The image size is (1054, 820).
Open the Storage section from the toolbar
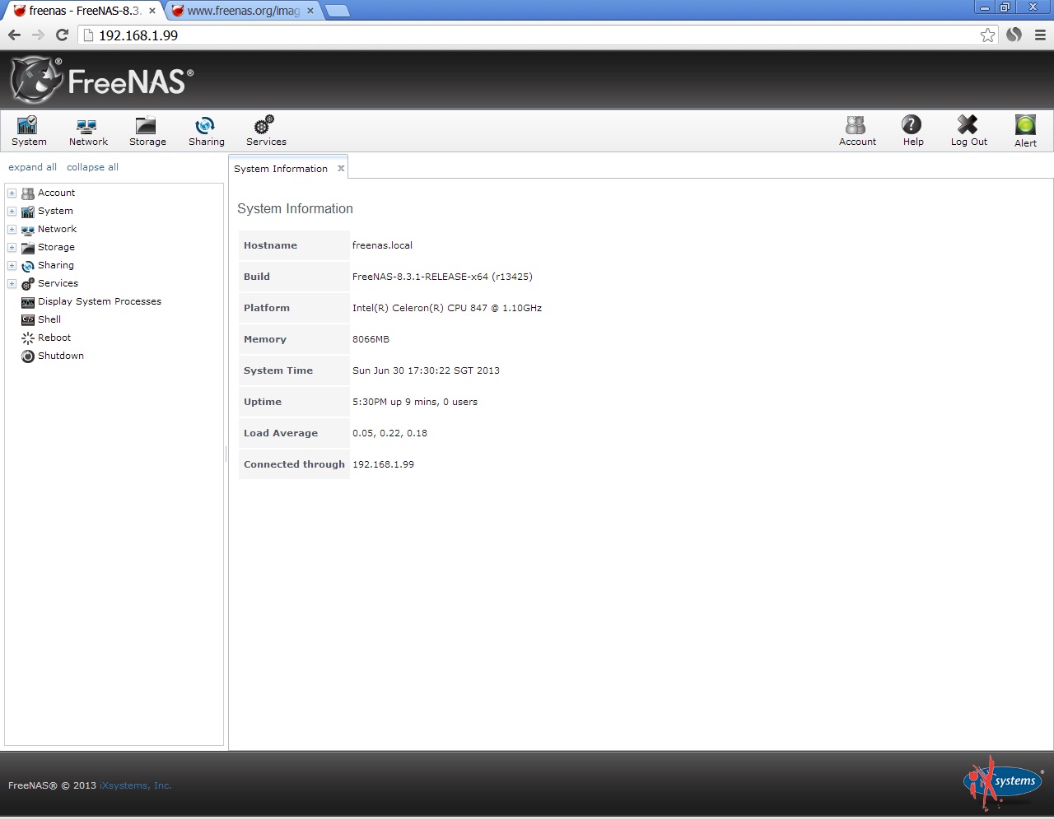[147, 130]
